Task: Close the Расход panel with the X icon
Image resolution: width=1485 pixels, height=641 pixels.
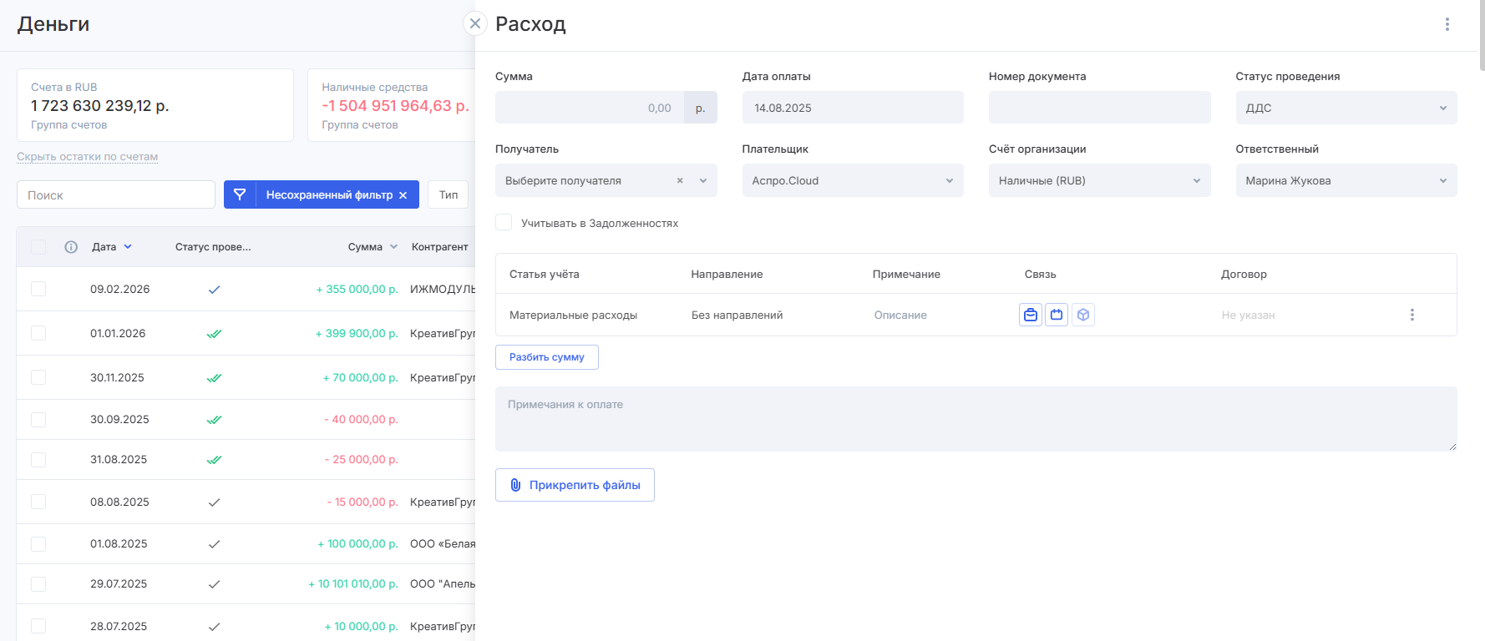Action: click(475, 23)
